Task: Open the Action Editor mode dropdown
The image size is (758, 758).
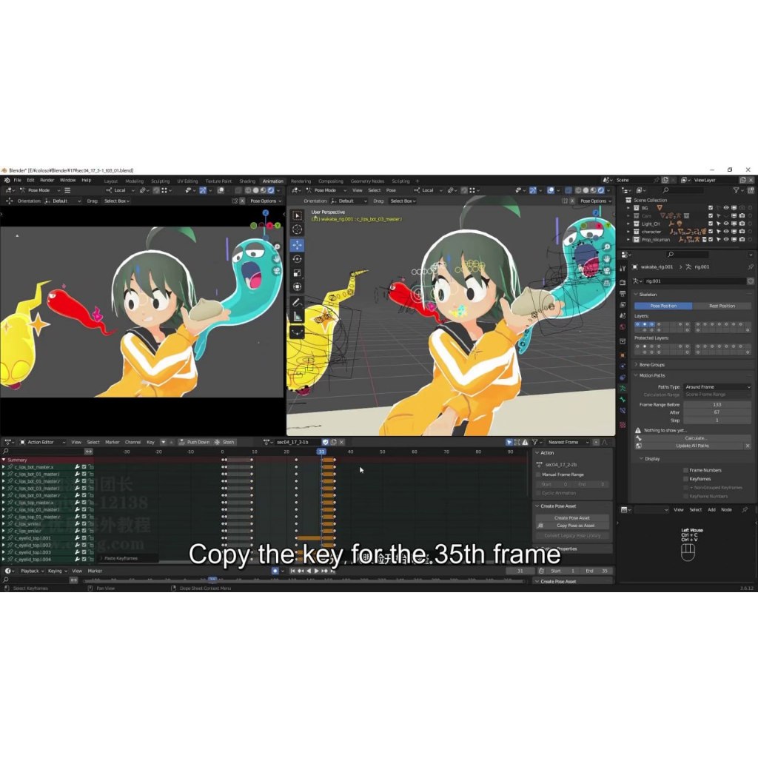Action: click(x=42, y=443)
